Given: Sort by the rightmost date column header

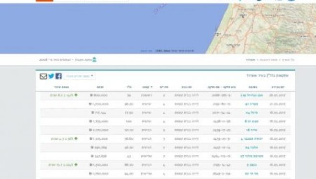Looking at the screenshot, I should [278, 87].
